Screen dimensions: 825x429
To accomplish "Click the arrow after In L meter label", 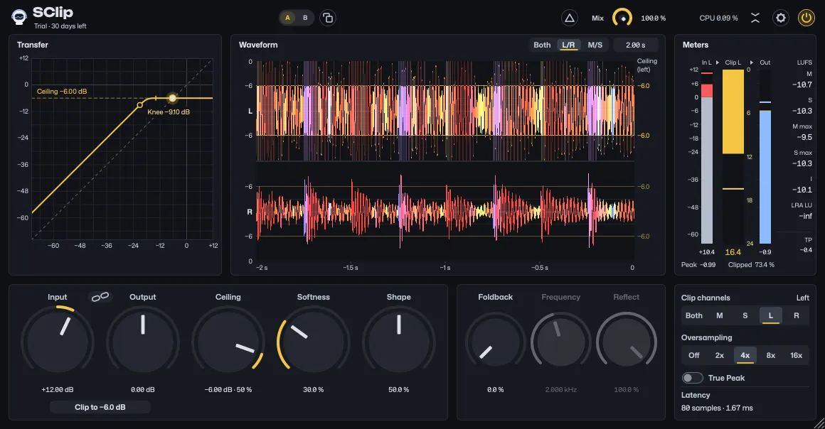I will tap(717, 63).
